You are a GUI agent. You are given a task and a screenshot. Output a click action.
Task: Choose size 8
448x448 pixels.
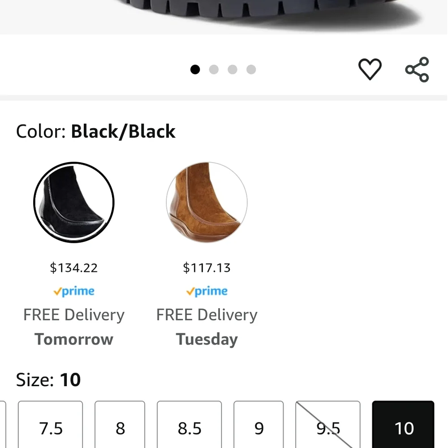click(x=120, y=428)
